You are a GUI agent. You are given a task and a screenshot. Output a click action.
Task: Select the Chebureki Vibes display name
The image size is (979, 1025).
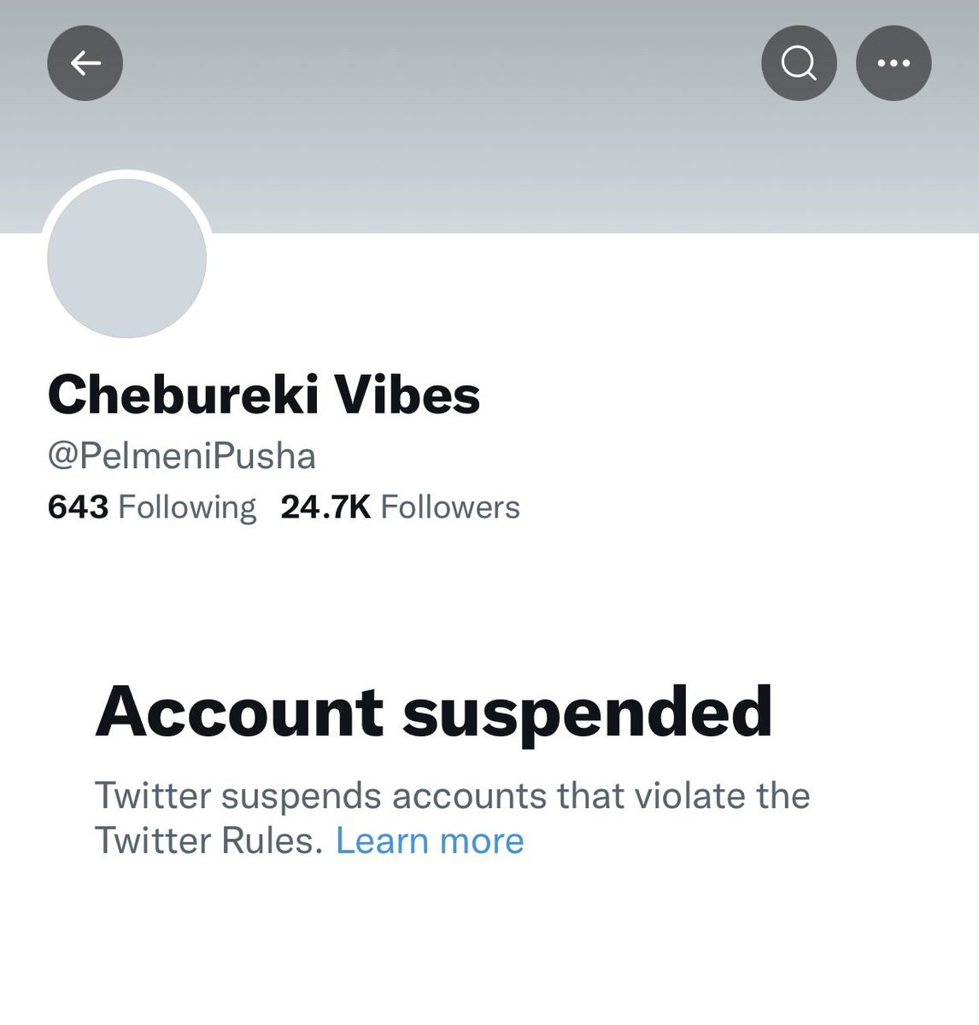[264, 395]
